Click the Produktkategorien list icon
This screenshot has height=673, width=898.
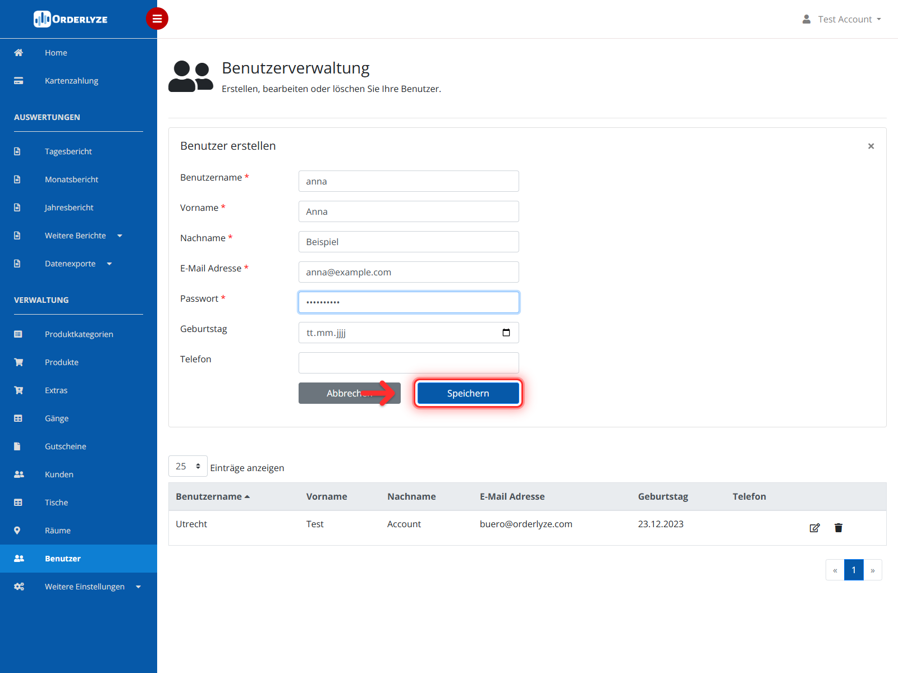pos(18,334)
